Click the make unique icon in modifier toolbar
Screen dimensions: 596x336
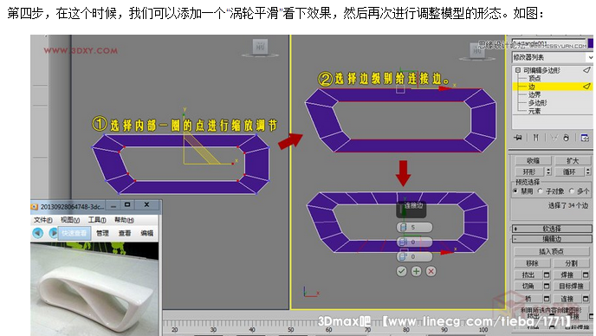coord(554,138)
